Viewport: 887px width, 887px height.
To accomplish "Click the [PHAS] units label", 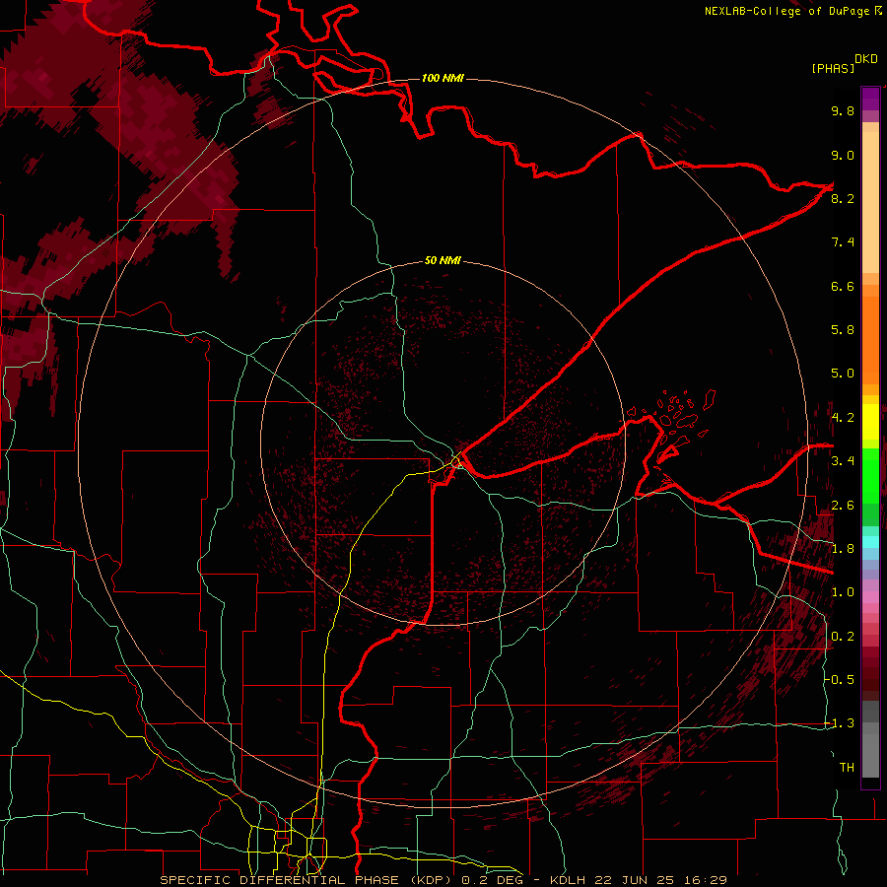I will 833,68.
